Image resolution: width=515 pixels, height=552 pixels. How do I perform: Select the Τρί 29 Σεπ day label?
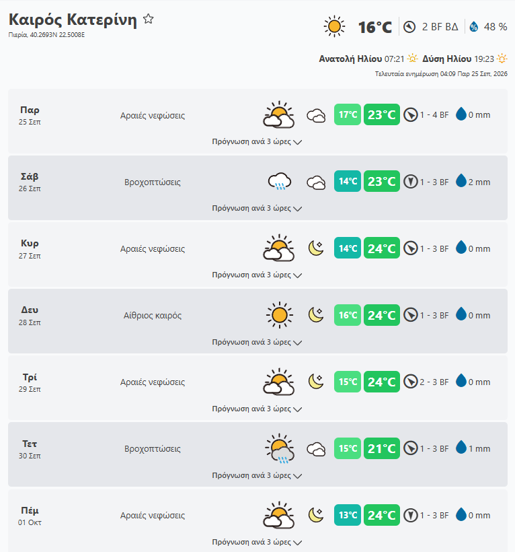(x=30, y=382)
